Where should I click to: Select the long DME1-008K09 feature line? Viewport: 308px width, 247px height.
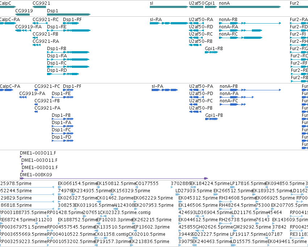(x=114, y=178)
